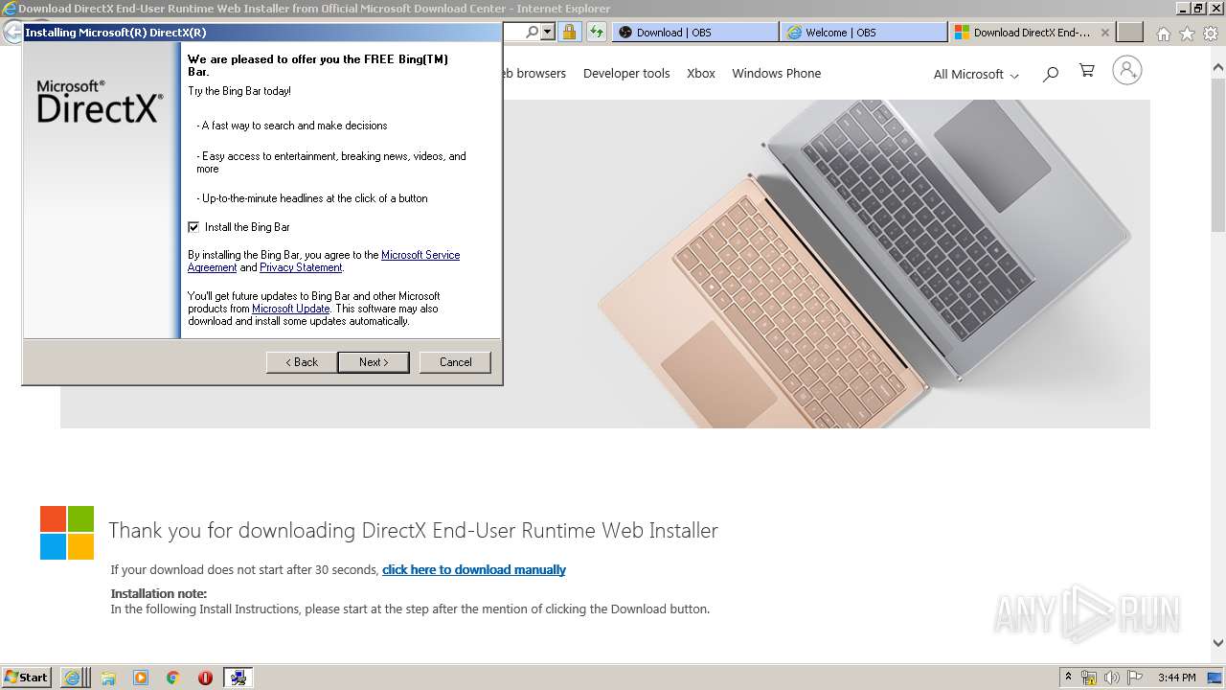Click here to download manually link
Image resolution: width=1226 pixels, height=690 pixels.
click(x=474, y=569)
